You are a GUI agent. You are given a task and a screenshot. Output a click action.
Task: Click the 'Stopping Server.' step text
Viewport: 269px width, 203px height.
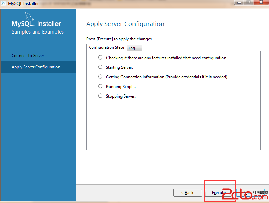[121, 96]
